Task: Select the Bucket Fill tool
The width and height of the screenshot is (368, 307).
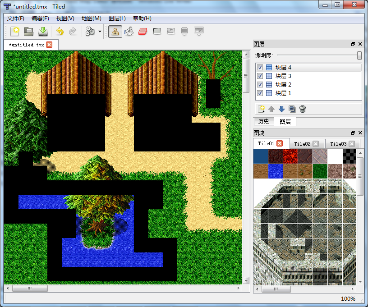Action: click(x=129, y=31)
